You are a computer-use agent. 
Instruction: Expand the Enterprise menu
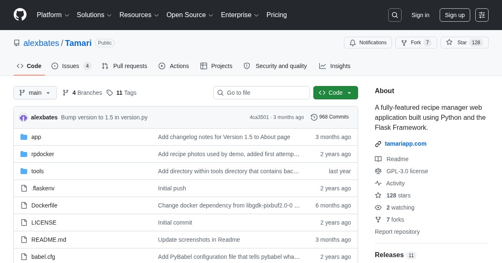[x=240, y=15]
